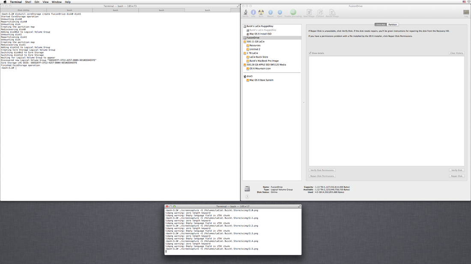Switch to the Partition tab
This screenshot has width=471, height=264.
pyautogui.click(x=393, y=25)
